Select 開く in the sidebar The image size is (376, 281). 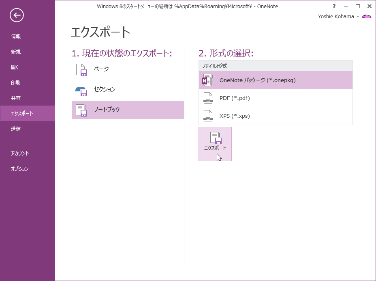[15, 67]
